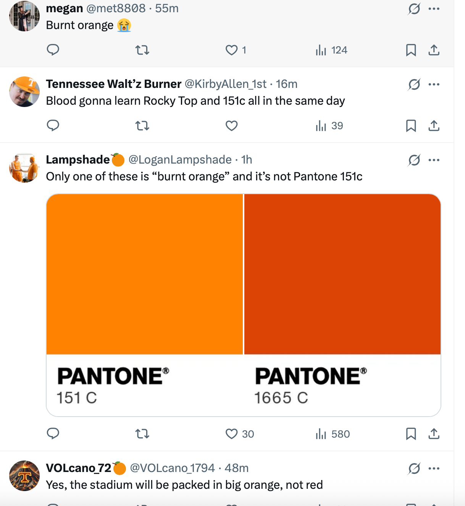Open more options on VOLcano_72's post
The height and width of the screenshot is (506, 465).
coord(434,469)
